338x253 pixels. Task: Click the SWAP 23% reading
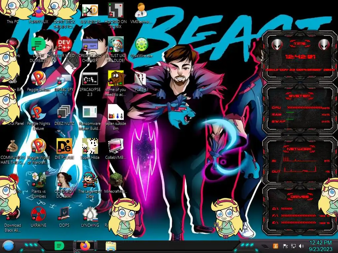tap(325, 122)
